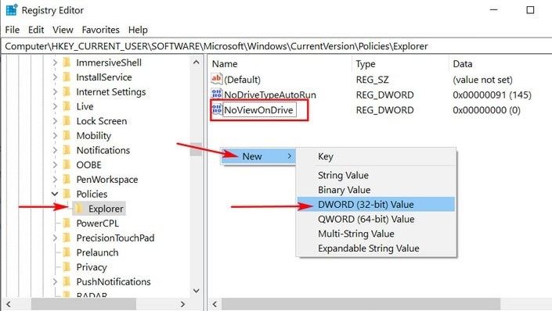Click the PowerCPL folder icon

[67, 223]
